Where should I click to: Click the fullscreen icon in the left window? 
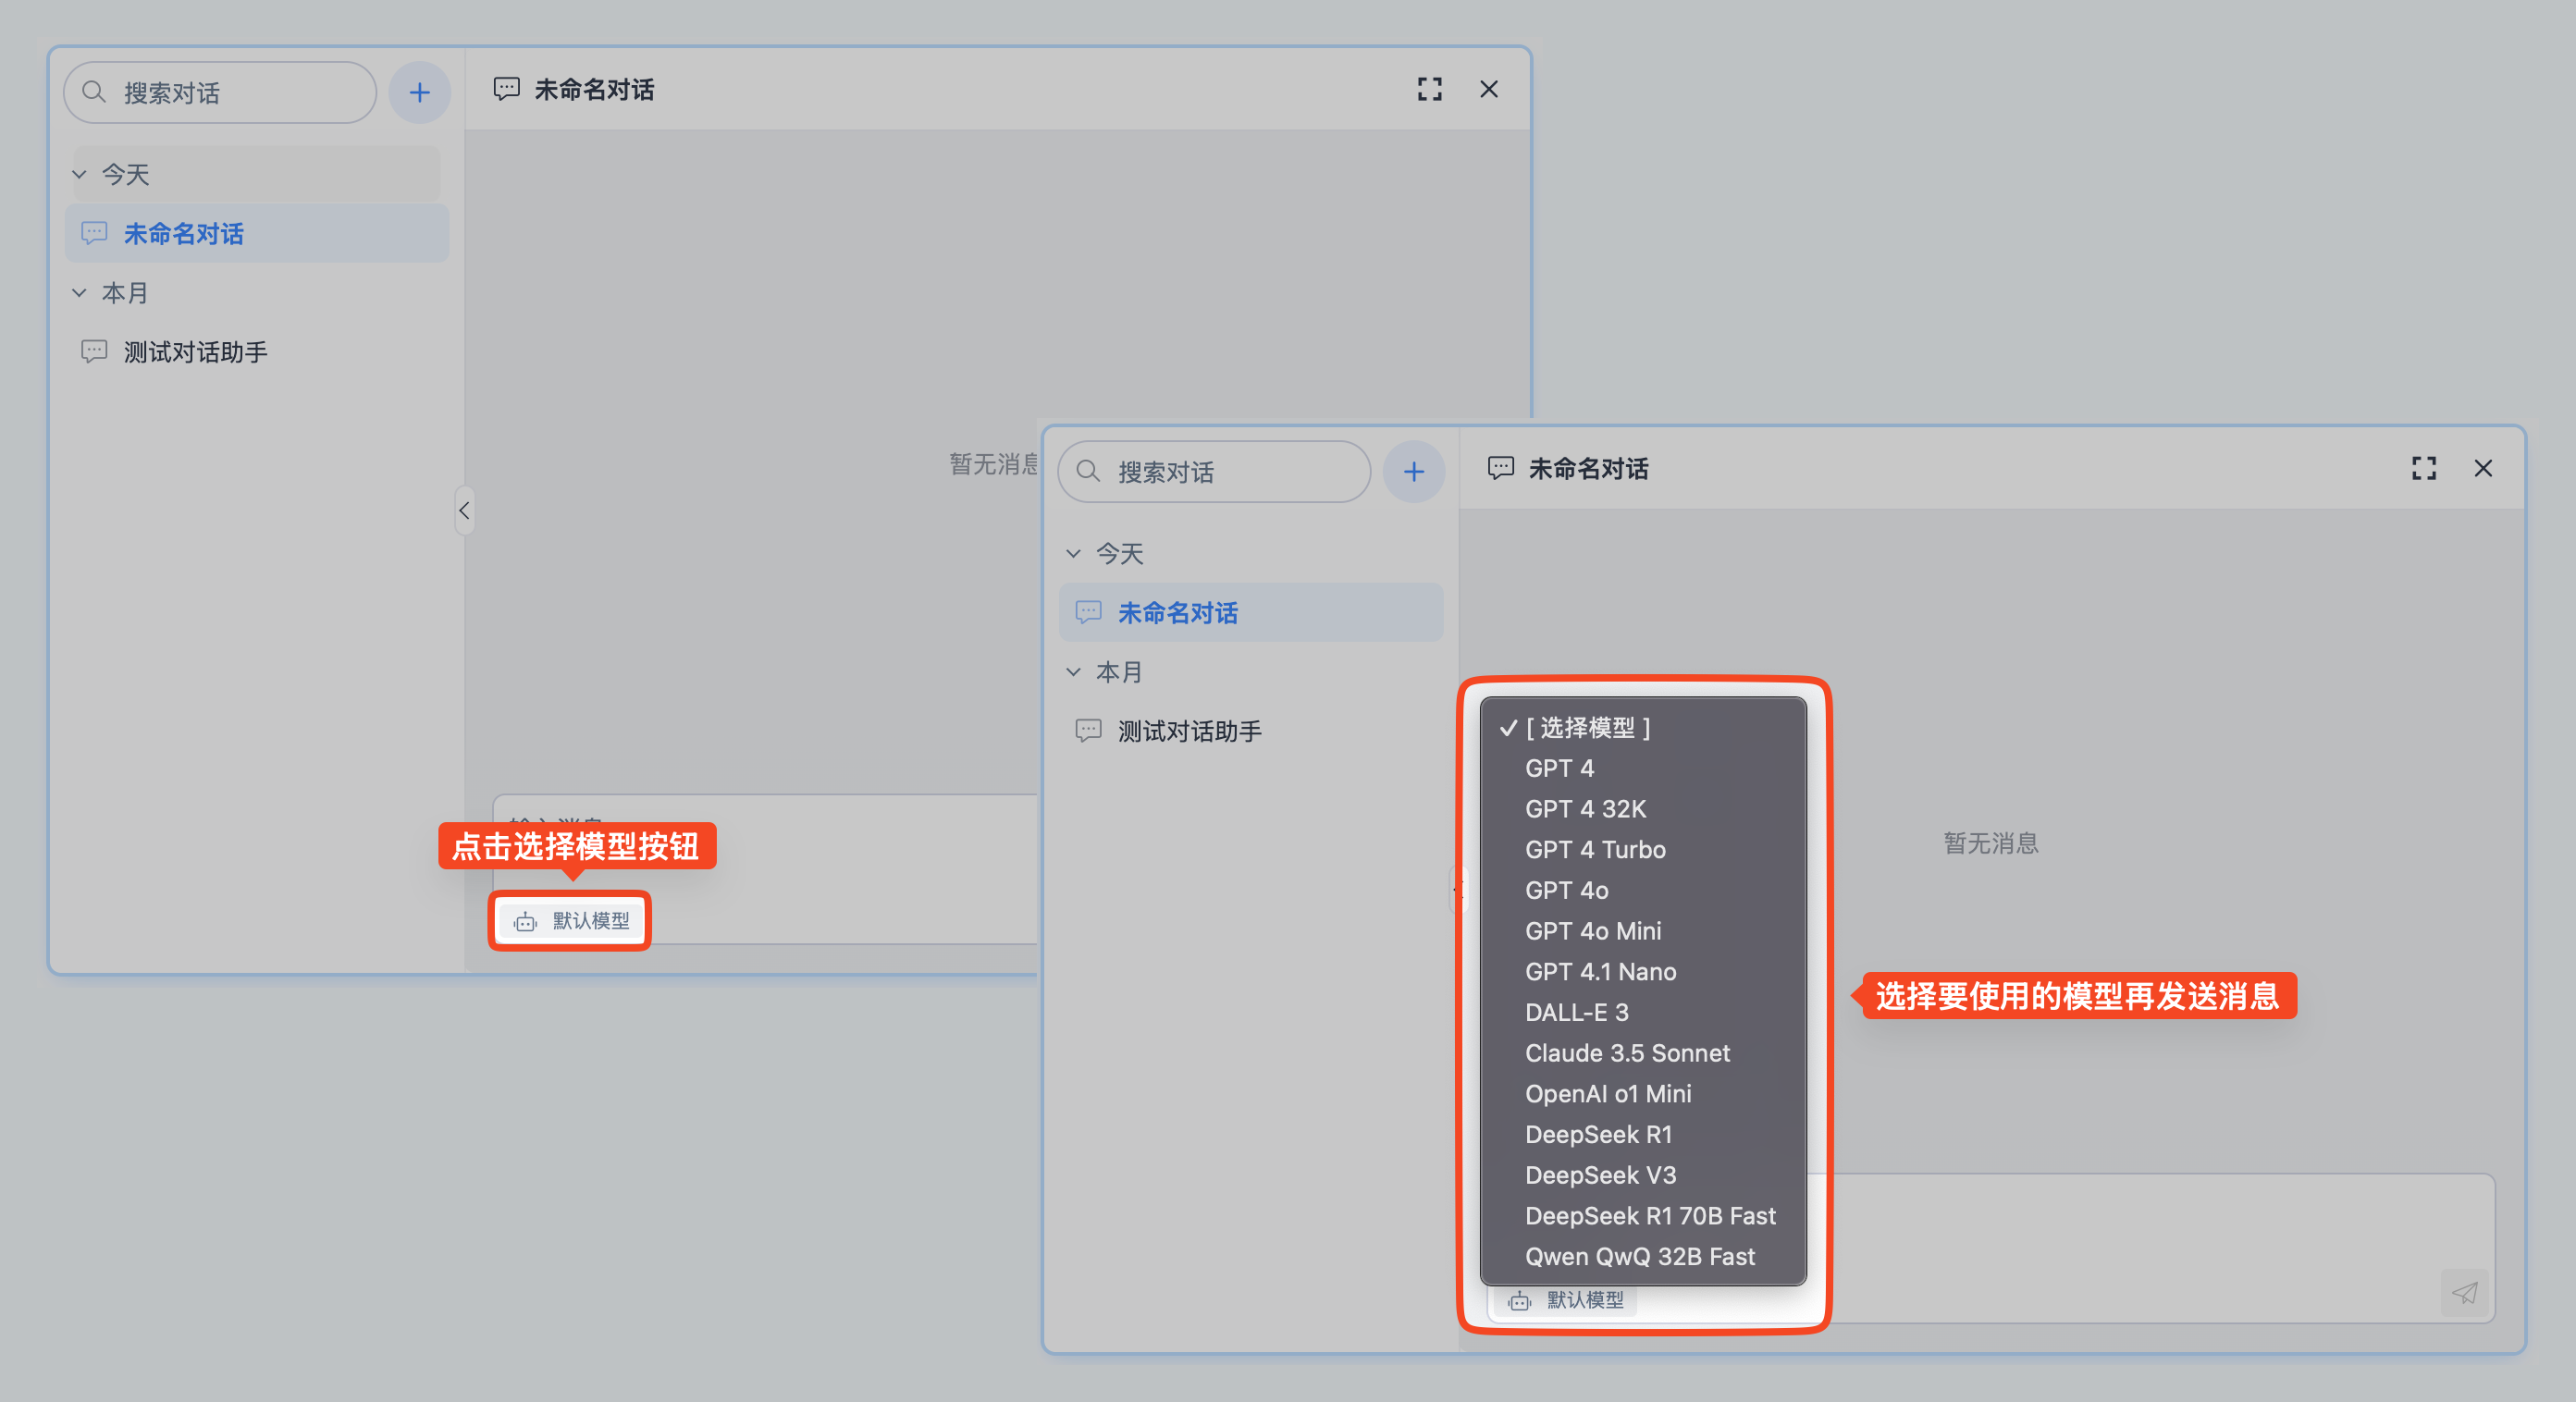(x=1429, y=89)
